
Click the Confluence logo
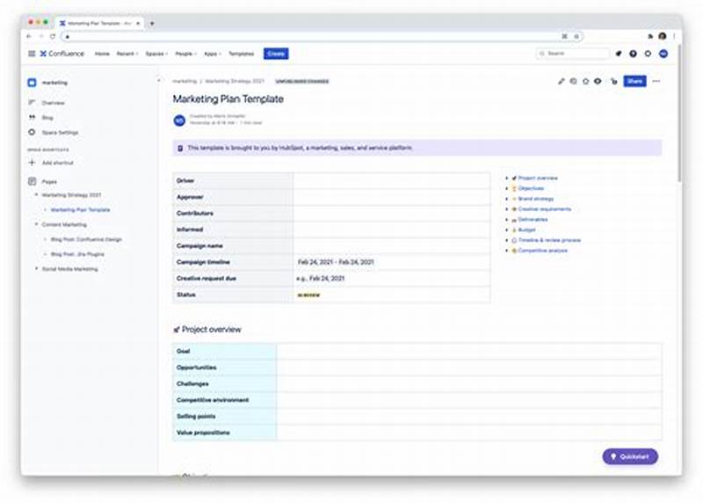[62, 54]
